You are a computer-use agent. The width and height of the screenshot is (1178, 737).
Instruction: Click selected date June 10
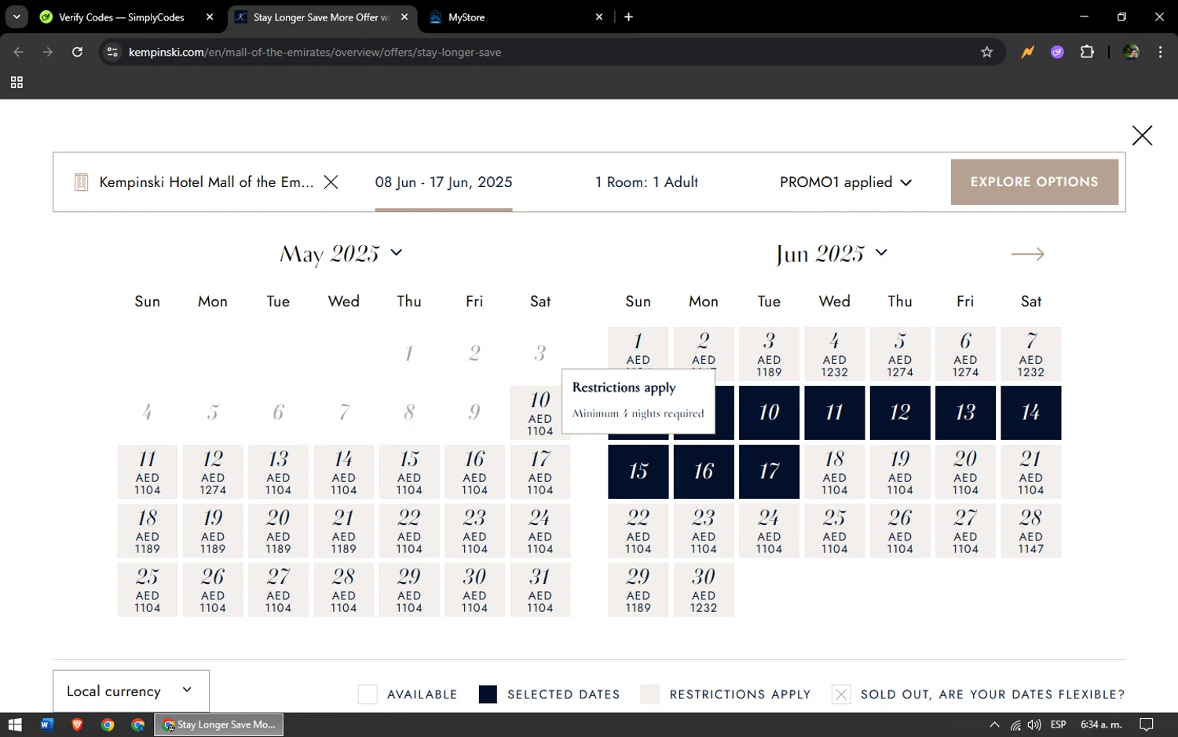pos(769,412)
